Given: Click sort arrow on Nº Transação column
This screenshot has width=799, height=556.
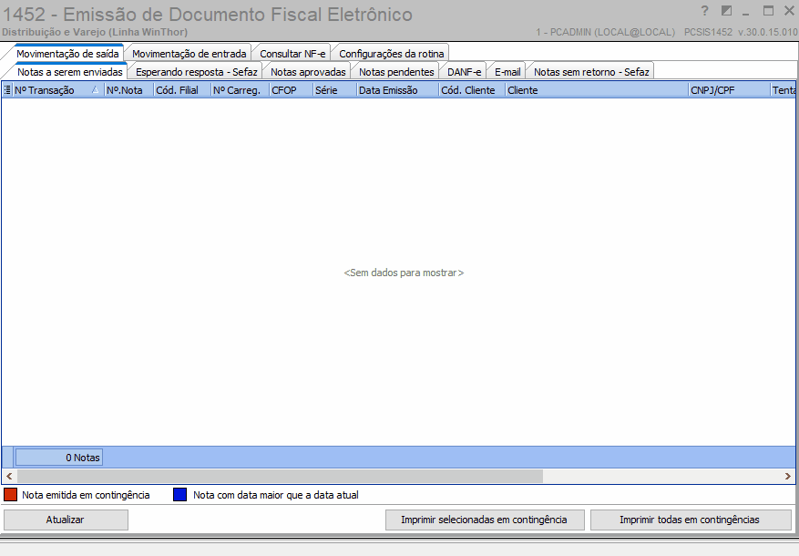Looking at the screenshot, I should pyautogui.click(x=96, y=89).
